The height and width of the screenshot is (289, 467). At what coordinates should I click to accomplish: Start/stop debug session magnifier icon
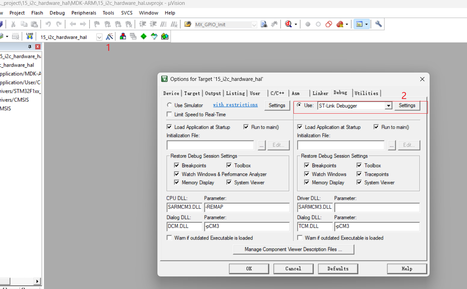[288, 24]
